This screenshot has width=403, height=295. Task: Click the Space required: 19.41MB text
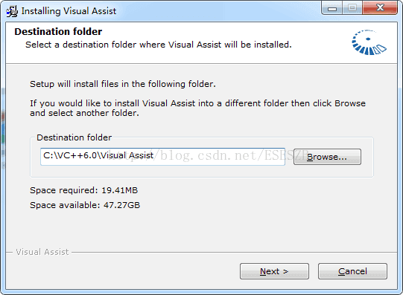point(83,190)
